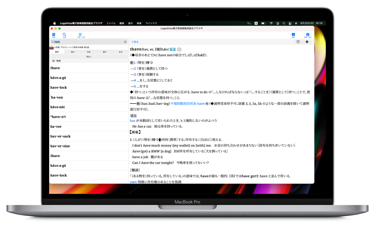Click the user account icon in the menu bar
Screen dimensions: 375x225
pyautogui.click(x=278, y=23)
